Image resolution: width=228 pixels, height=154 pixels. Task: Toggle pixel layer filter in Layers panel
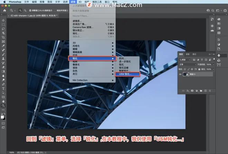click(x=194, y=60)
